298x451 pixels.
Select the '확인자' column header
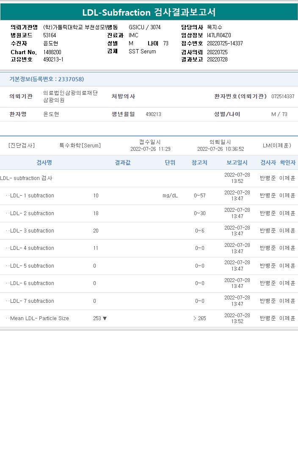pyautogui.click(x=288, y=163)
